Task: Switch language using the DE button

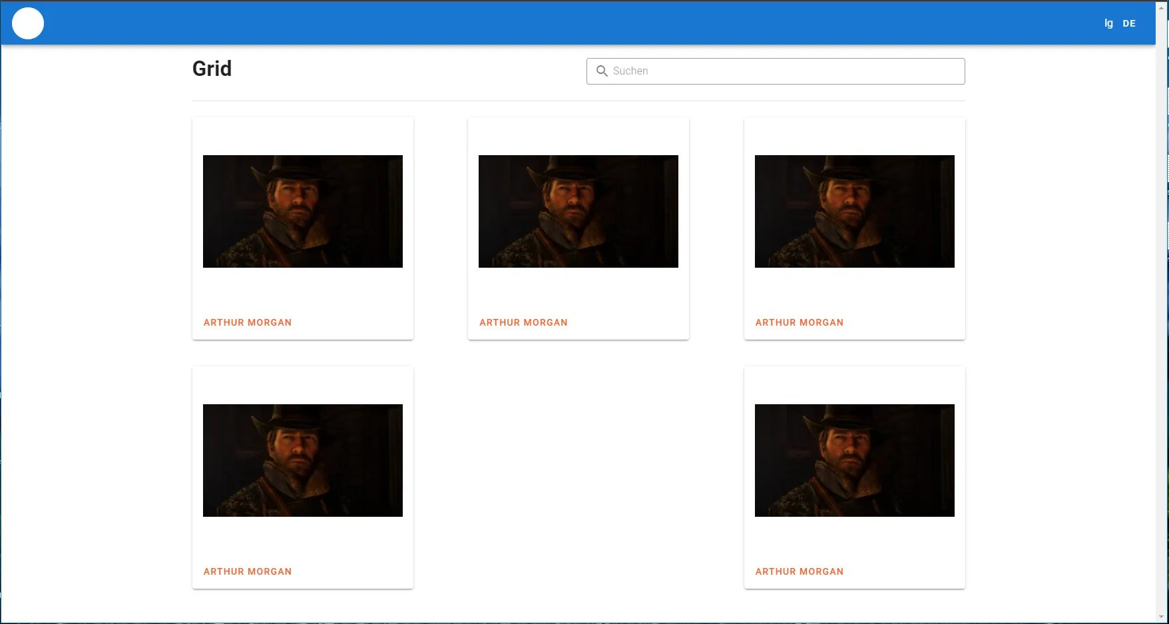Action: click(1129, 23)
